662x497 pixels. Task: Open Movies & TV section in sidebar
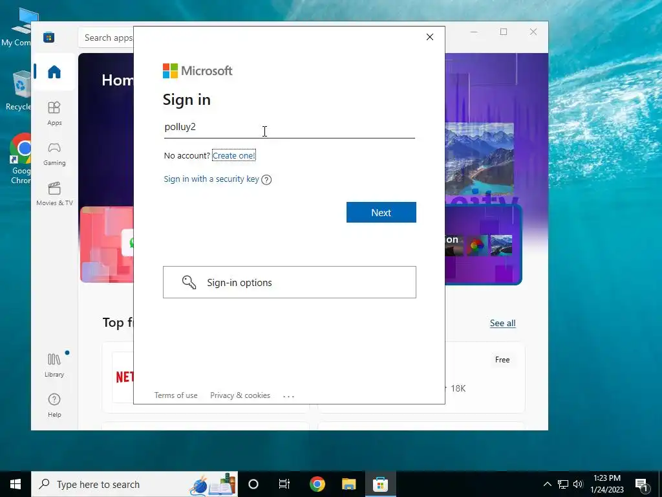[54, 194]
